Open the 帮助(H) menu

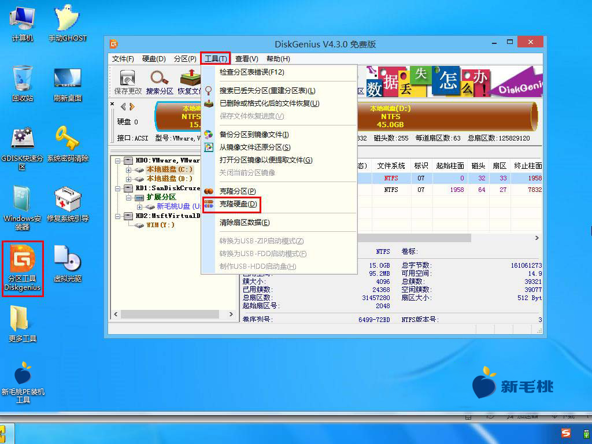pyautogui.click(x=278, y=59)
